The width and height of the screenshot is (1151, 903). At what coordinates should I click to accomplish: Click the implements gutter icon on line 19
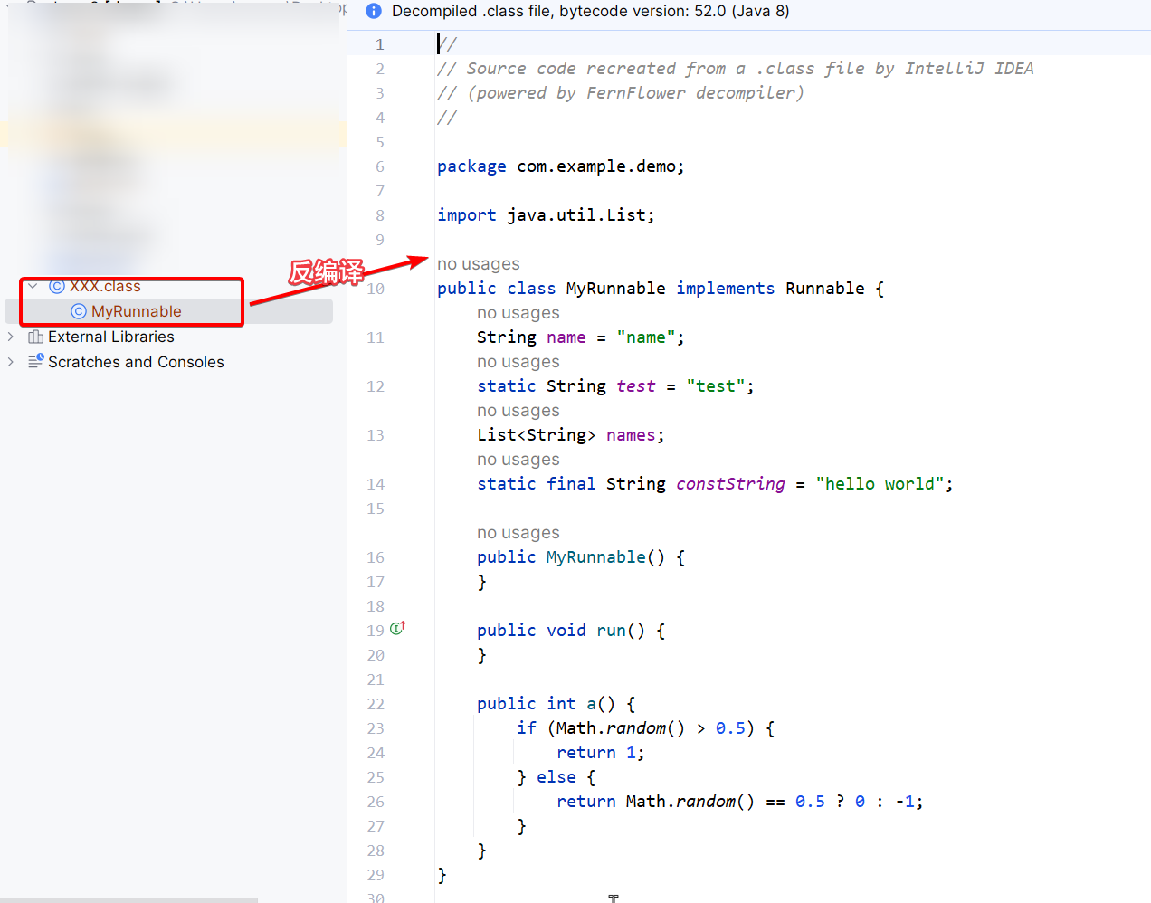397,629
